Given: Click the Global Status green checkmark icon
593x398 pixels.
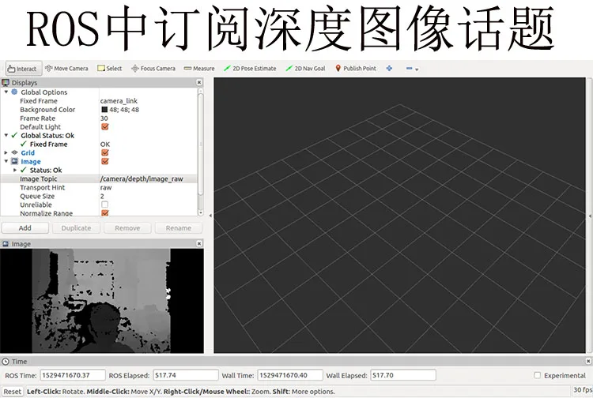Looking at the screenshot, I should (14, 135).
